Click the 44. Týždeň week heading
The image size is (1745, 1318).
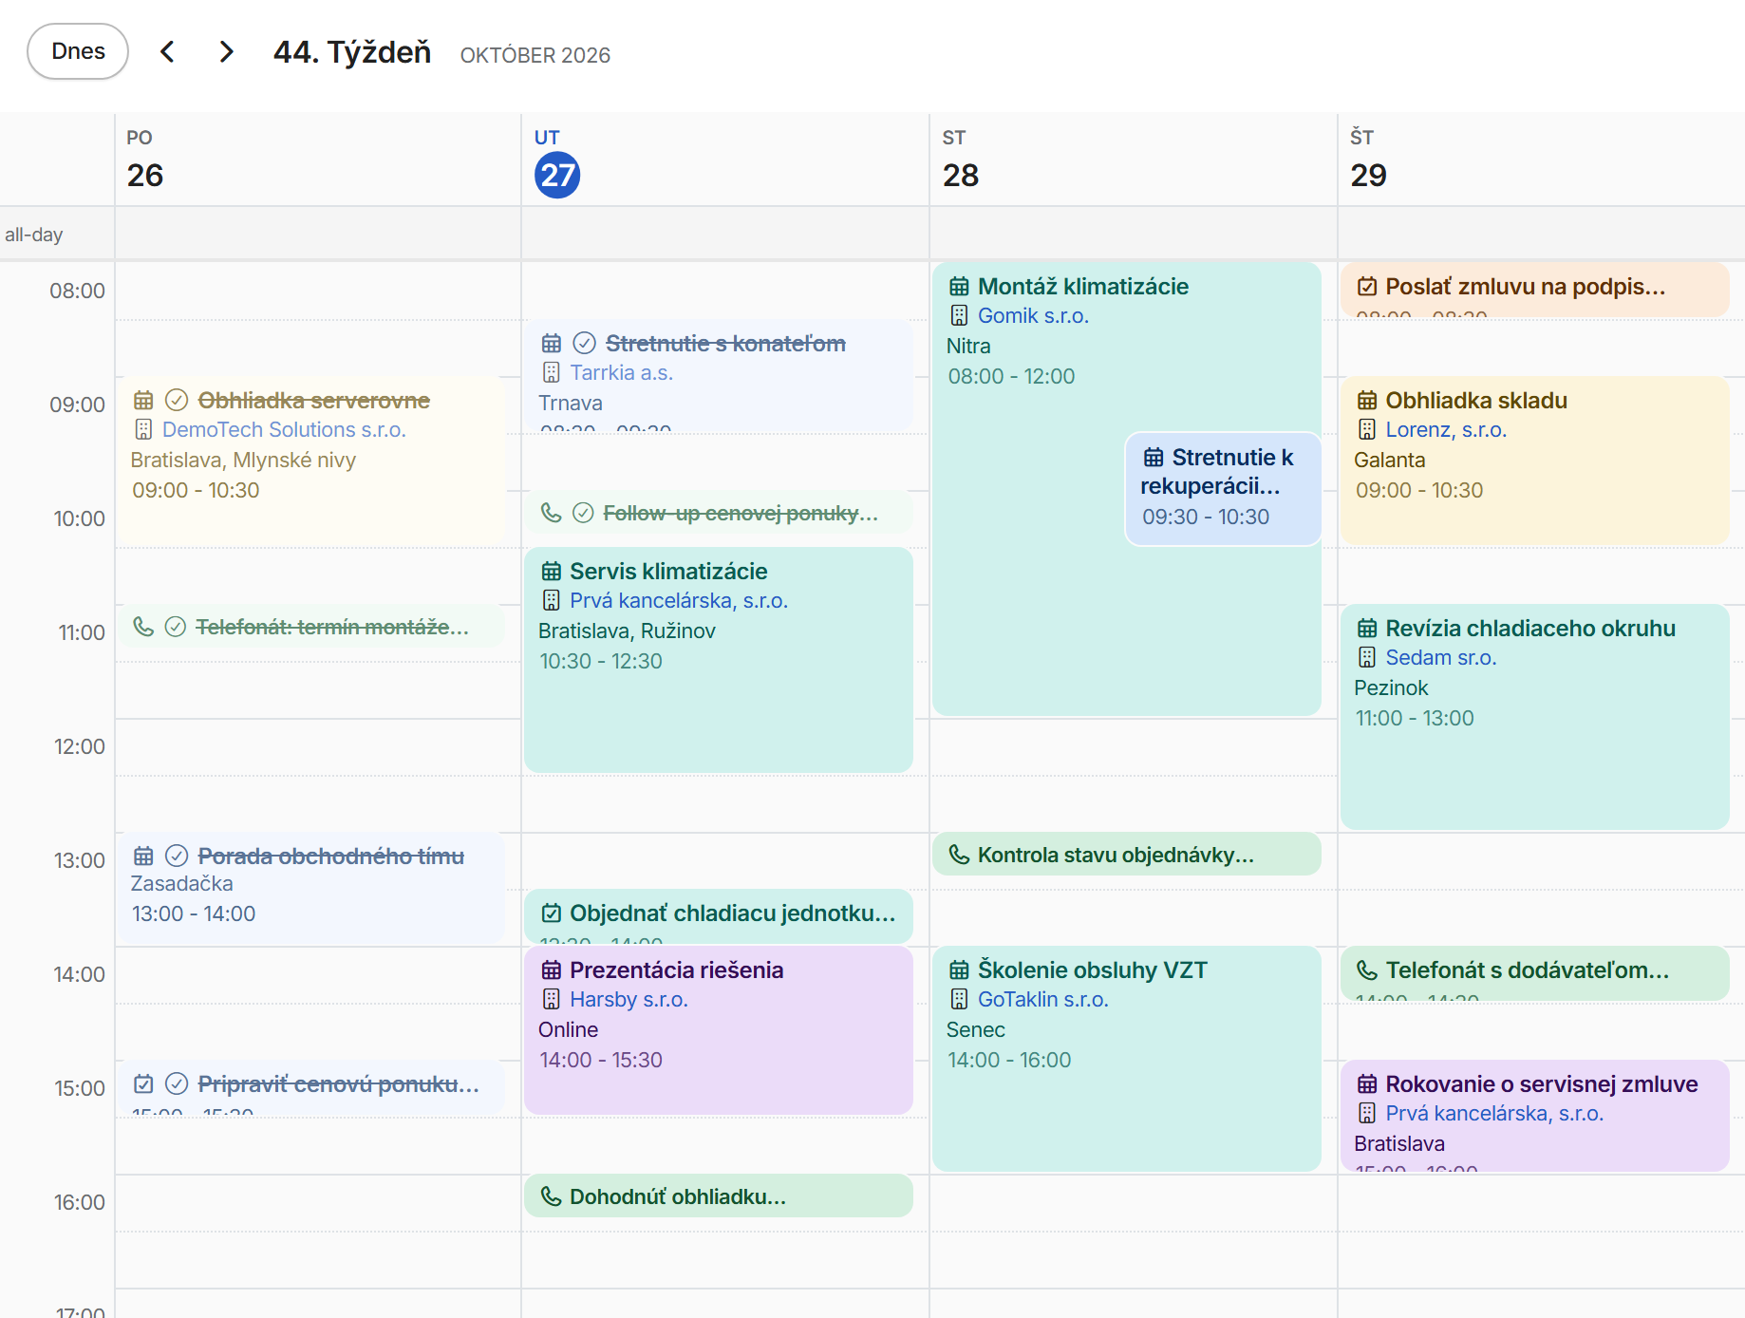tap(352, 52)
